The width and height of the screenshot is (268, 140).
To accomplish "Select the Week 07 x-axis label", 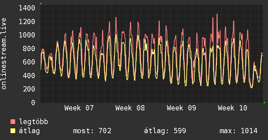I will [79, 108].
